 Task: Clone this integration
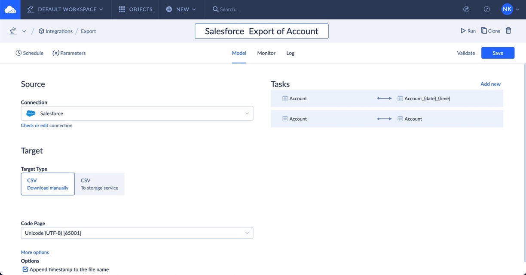point(490,31)
